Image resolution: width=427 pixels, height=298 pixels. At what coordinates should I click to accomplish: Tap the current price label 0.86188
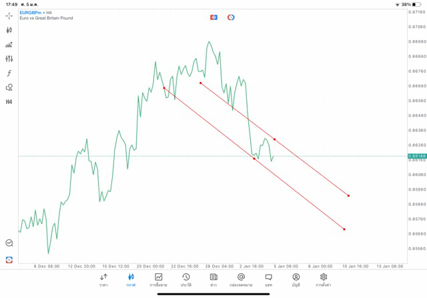tap(416, 156)
